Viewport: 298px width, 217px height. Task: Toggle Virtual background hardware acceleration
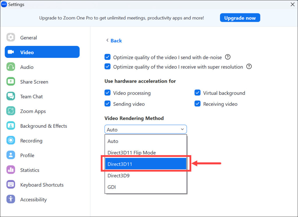[198, 93]
